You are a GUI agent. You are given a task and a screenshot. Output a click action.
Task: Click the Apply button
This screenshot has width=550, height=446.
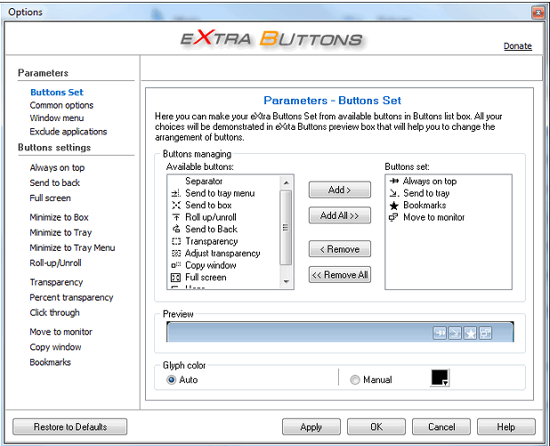pyautogui.click(x=311, y=426)
